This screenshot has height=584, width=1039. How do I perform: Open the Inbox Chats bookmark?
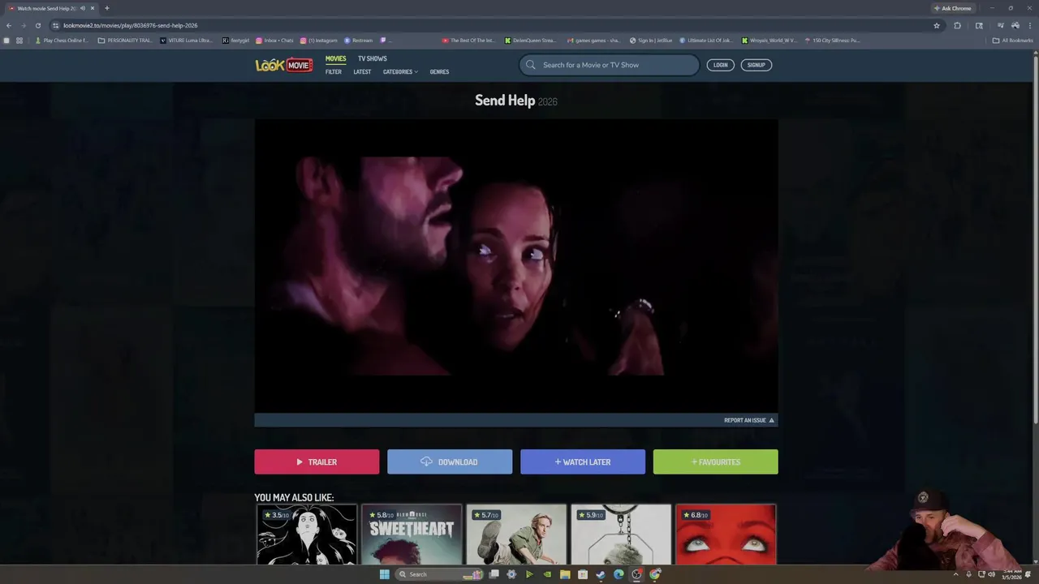pos(274,40)
